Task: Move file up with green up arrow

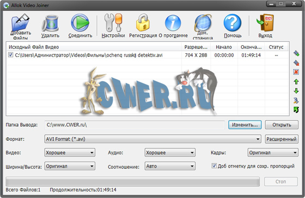Action: (x=296, y=82)
